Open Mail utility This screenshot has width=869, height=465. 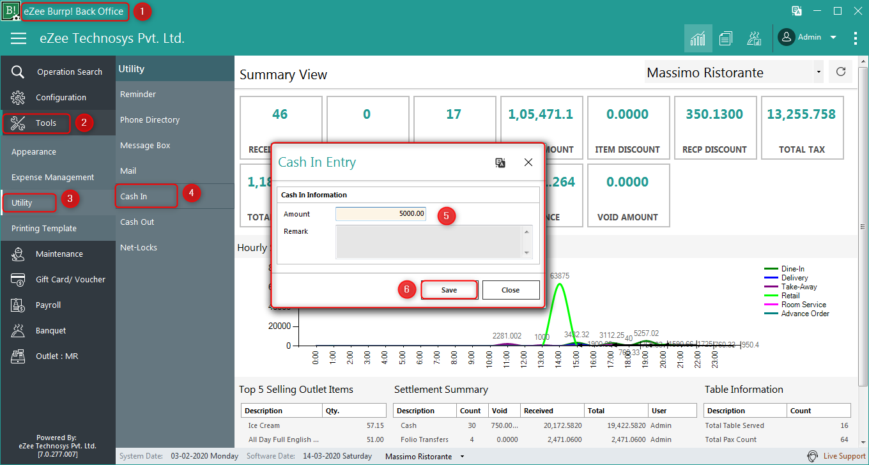[x=128, y=171]
